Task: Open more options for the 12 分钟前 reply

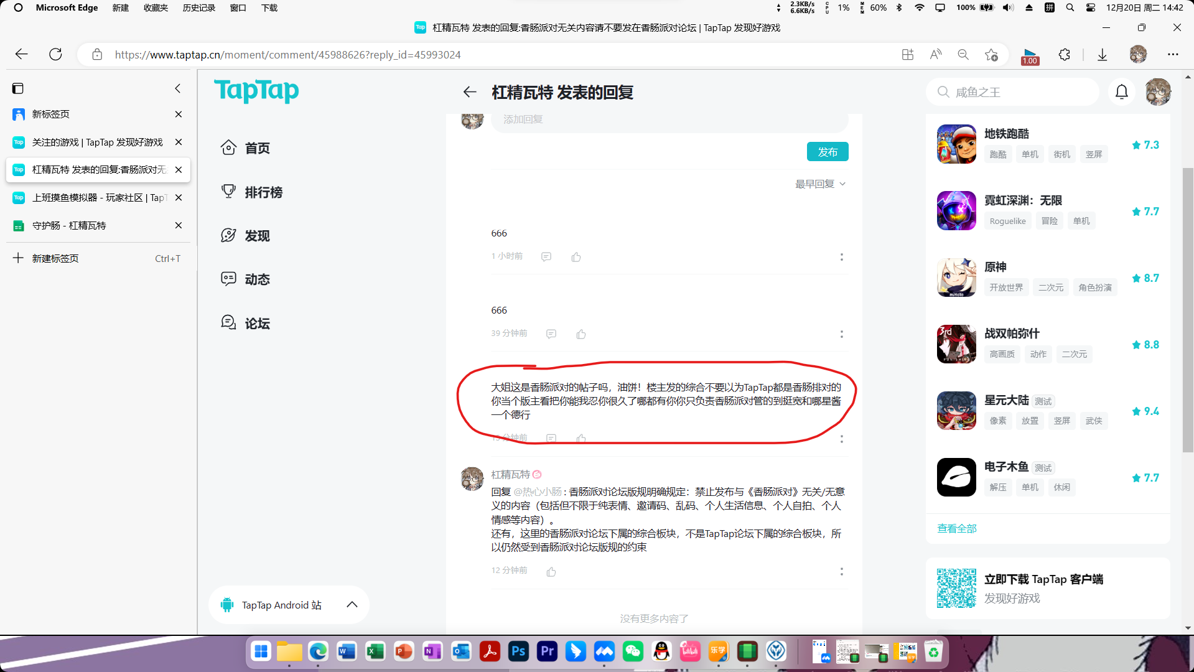Action: [842, 571]
